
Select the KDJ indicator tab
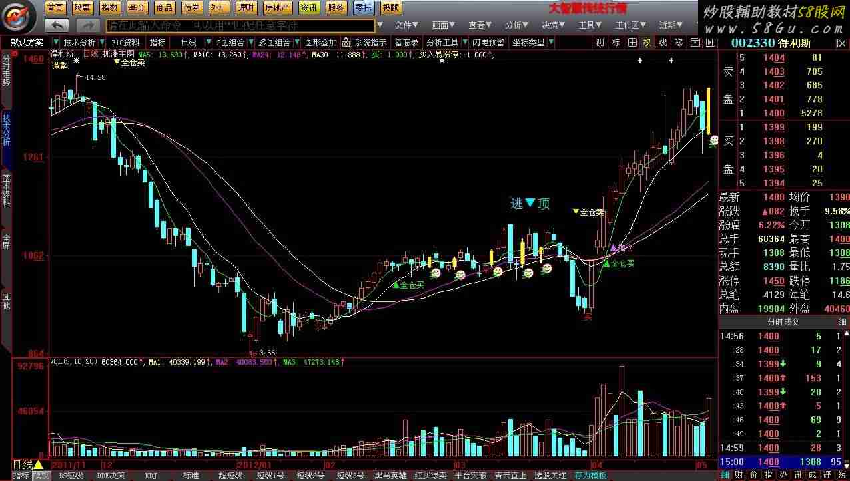(x=151, y=476)
